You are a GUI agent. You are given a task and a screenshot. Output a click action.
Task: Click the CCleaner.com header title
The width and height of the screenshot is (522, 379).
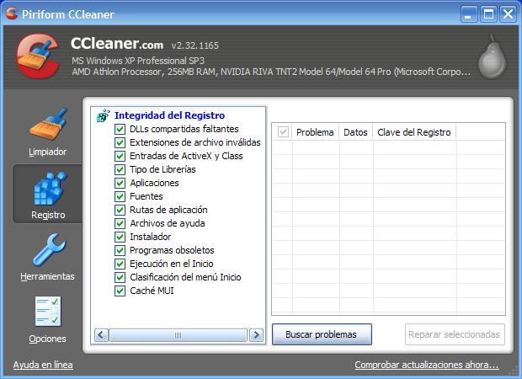tap(117, 44)
